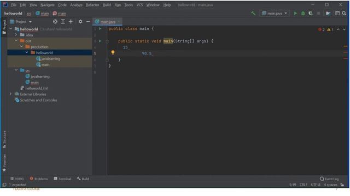Image resolution: width=350 pixels, height=196 pixels.
Task: Open Project view mode dropdown
Action: [21, 22]
